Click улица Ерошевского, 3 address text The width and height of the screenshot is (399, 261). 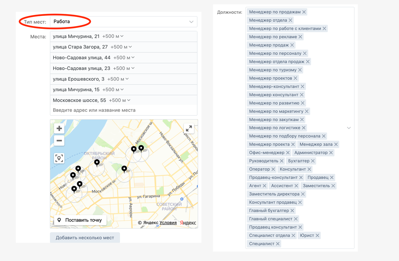tap(78, 79)
